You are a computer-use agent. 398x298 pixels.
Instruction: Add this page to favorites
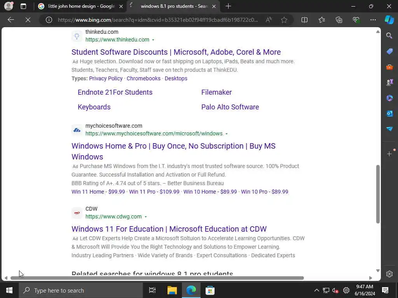pyautogui.click(x=284, y=20)
